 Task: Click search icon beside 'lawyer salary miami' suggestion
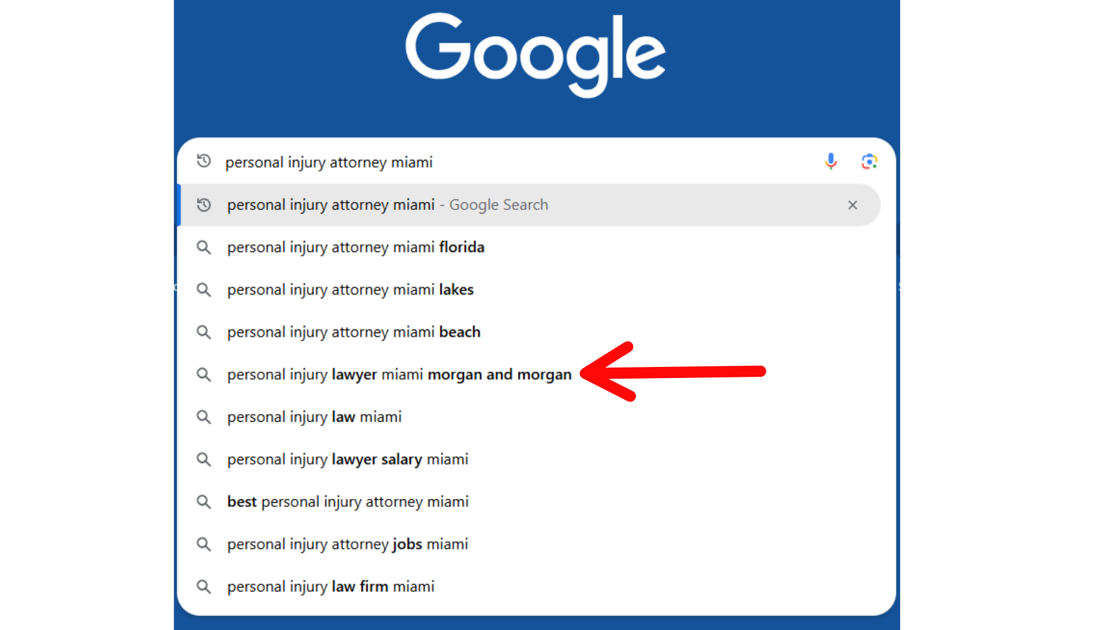(x=204, y=460)
